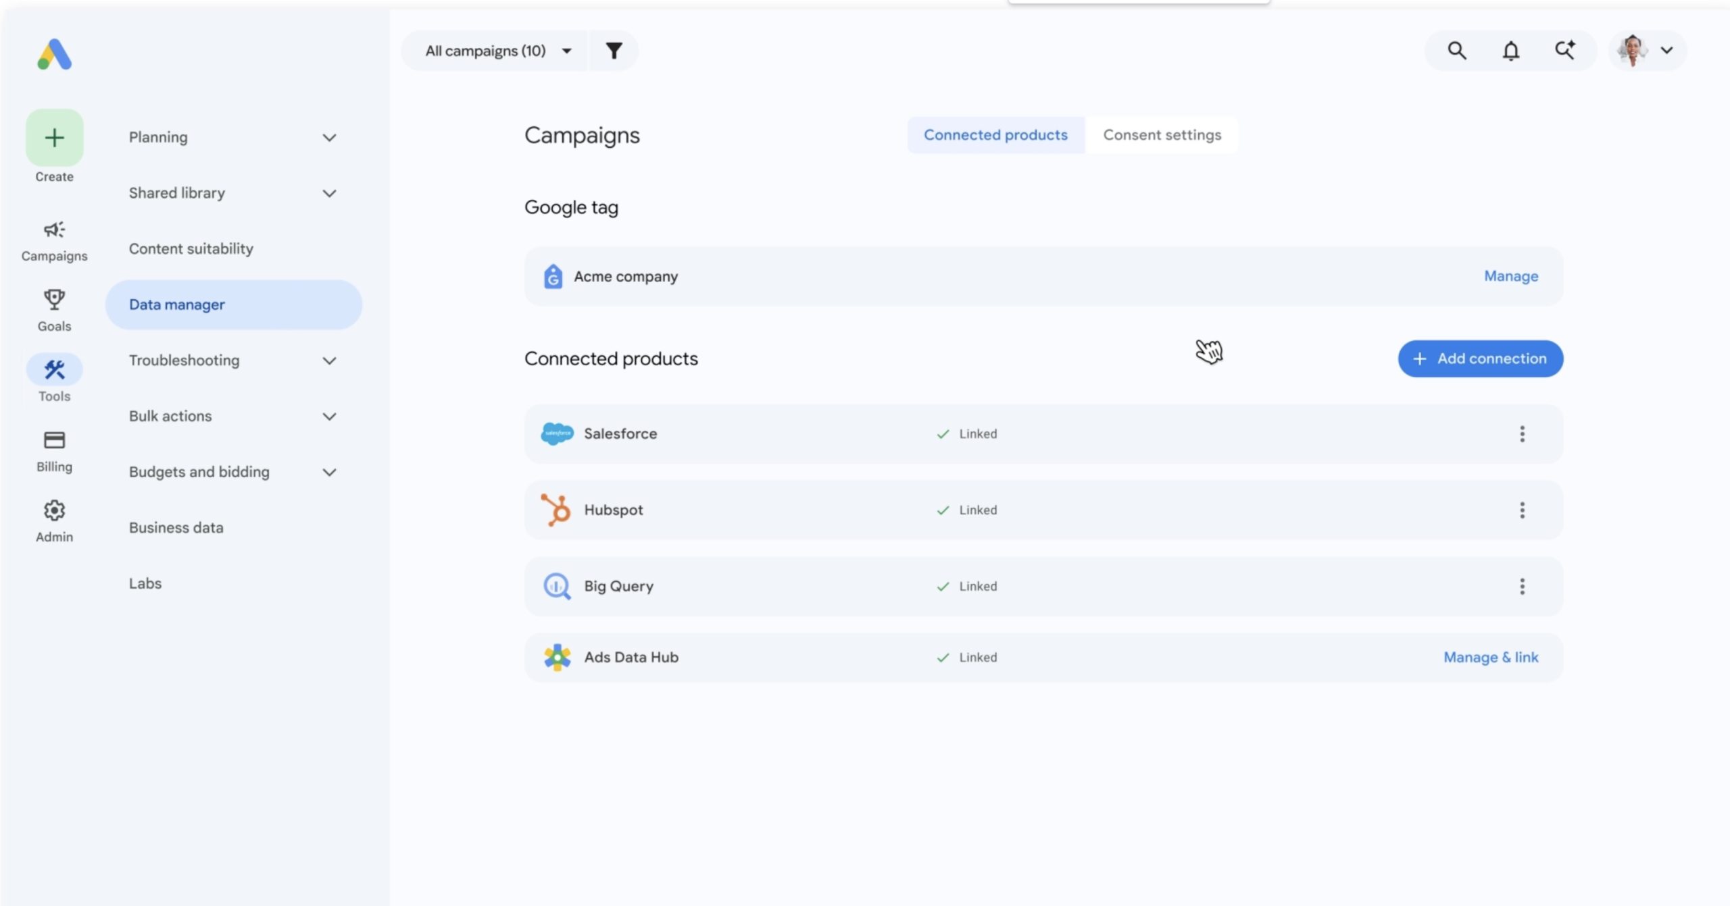Open search magnifier icon in header
The height and width of the screenshot is (906, 1730).
(x=1457, y=51)
